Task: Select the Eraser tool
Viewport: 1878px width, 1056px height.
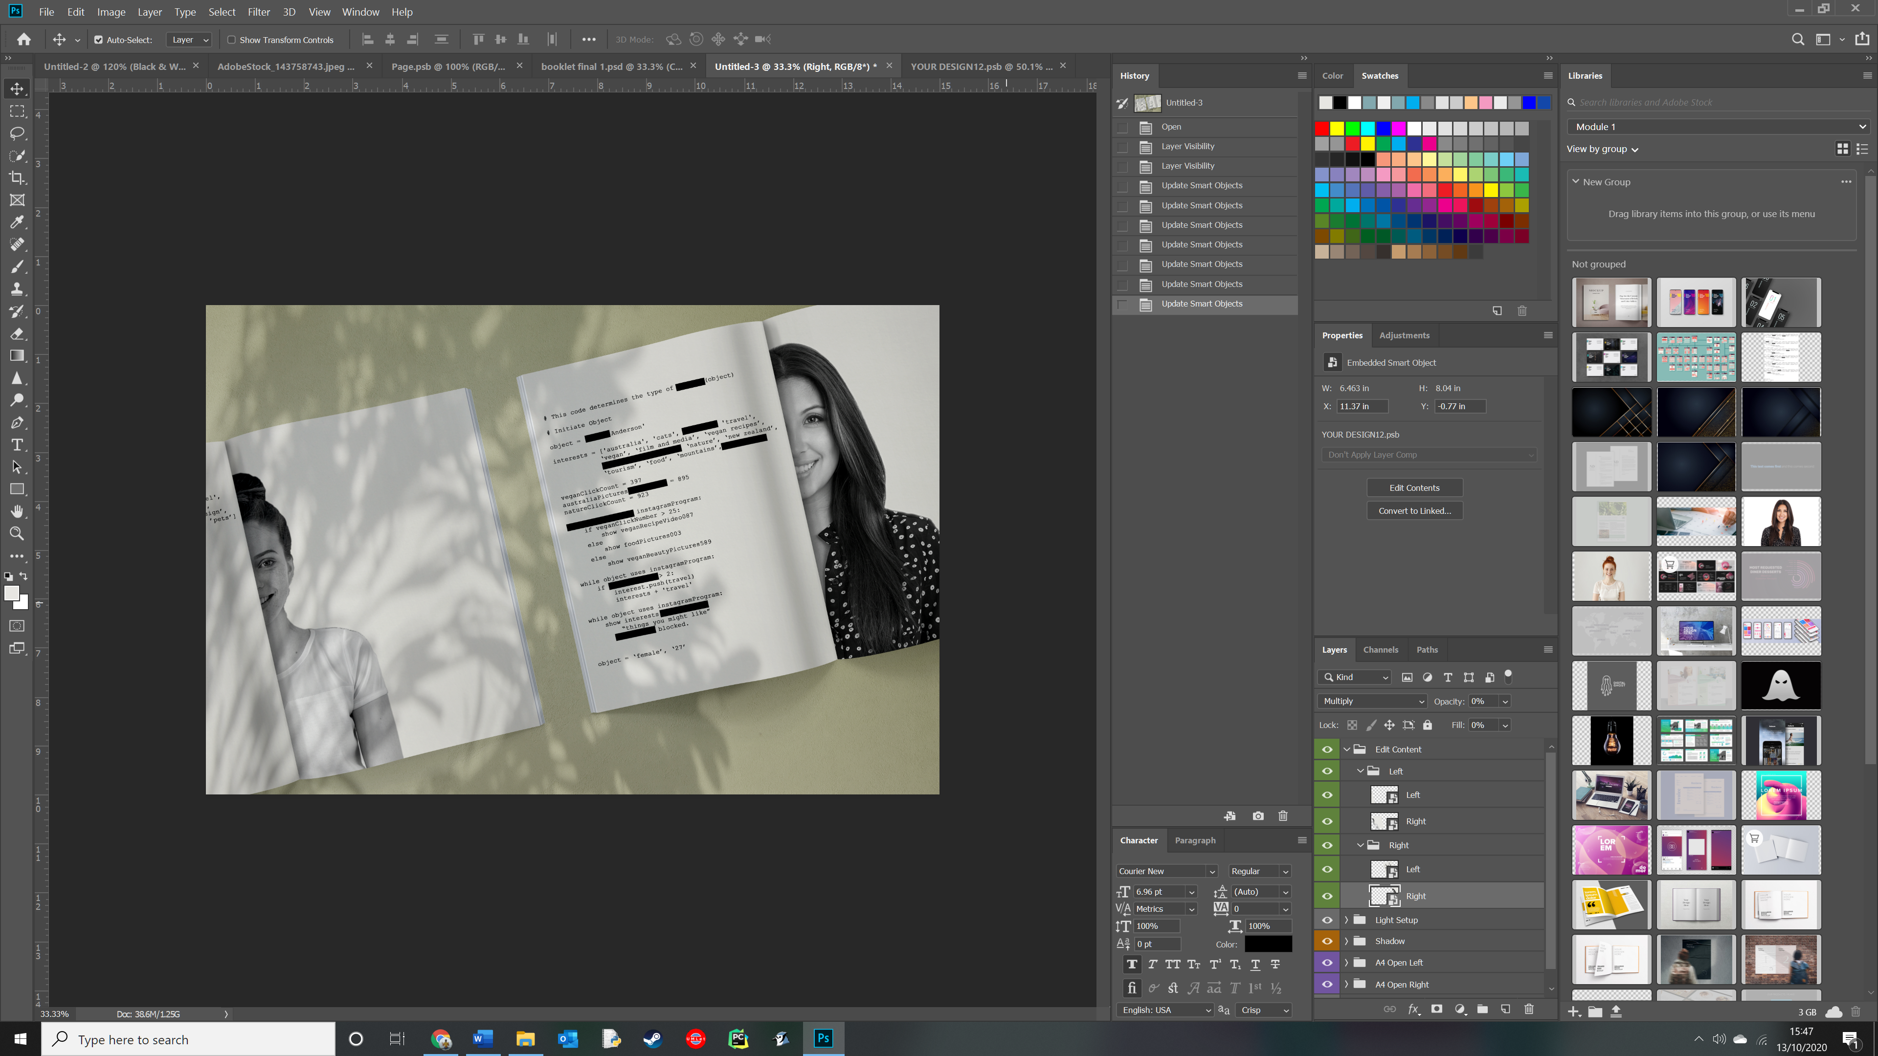Action: (x=17, y=334)
